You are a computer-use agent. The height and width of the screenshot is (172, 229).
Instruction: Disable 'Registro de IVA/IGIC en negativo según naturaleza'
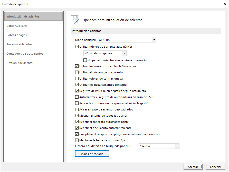pos(77,91)
